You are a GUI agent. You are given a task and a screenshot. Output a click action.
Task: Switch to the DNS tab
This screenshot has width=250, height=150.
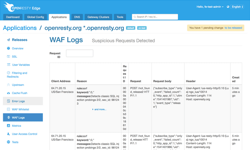coord(77,17)
